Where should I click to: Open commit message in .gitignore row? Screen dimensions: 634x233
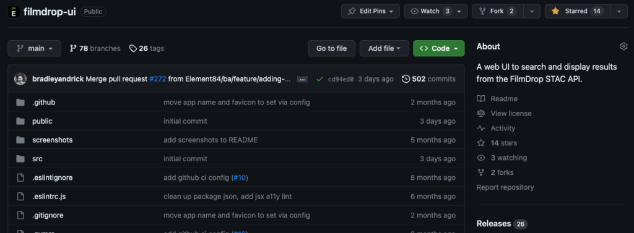(237, 215)
